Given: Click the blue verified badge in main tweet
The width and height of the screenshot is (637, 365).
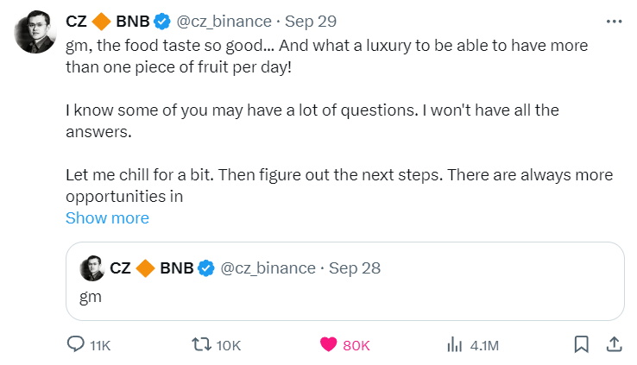Looking at the screenshot, I should [x=162, y=20].
